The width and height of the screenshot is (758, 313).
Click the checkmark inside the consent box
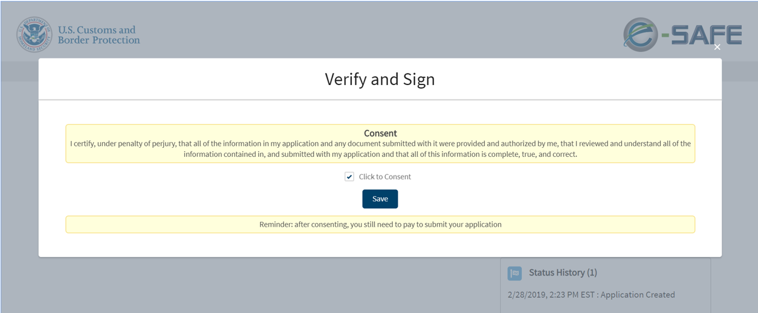tap(349, 177)
